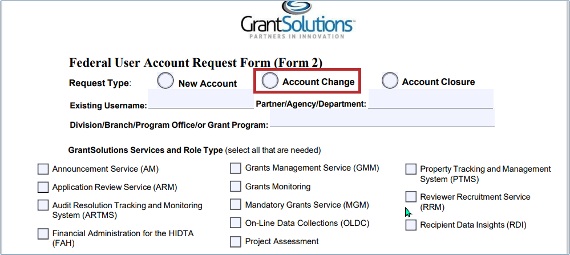Click the Division/Branch/Program Office field
Screen dimensions: 570x255
coord(382,118)
